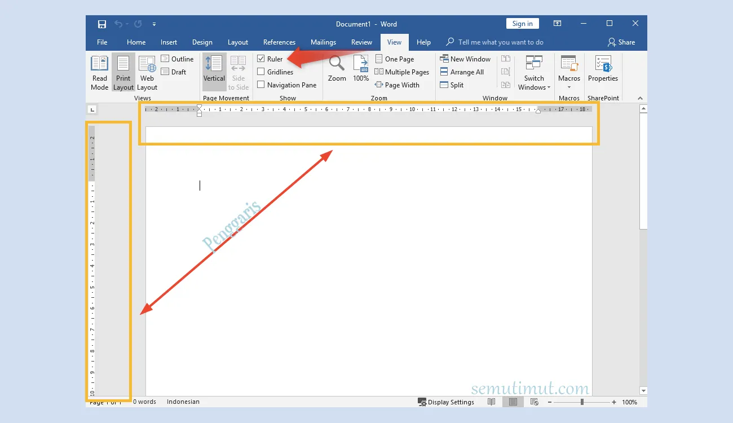
Task: Click the Sign in button
Action: point(522,24)
